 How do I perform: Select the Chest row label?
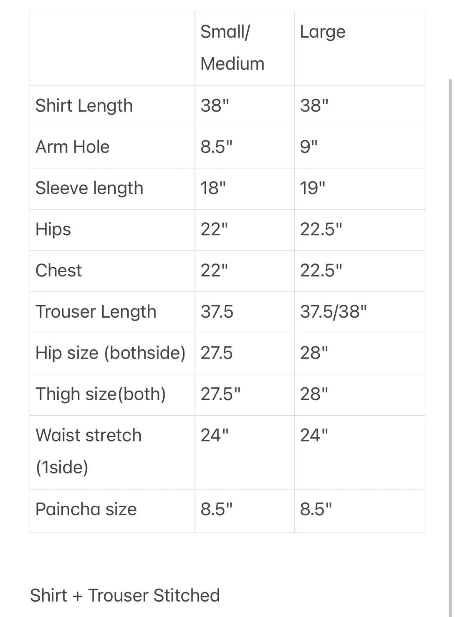tap(58, 271)
